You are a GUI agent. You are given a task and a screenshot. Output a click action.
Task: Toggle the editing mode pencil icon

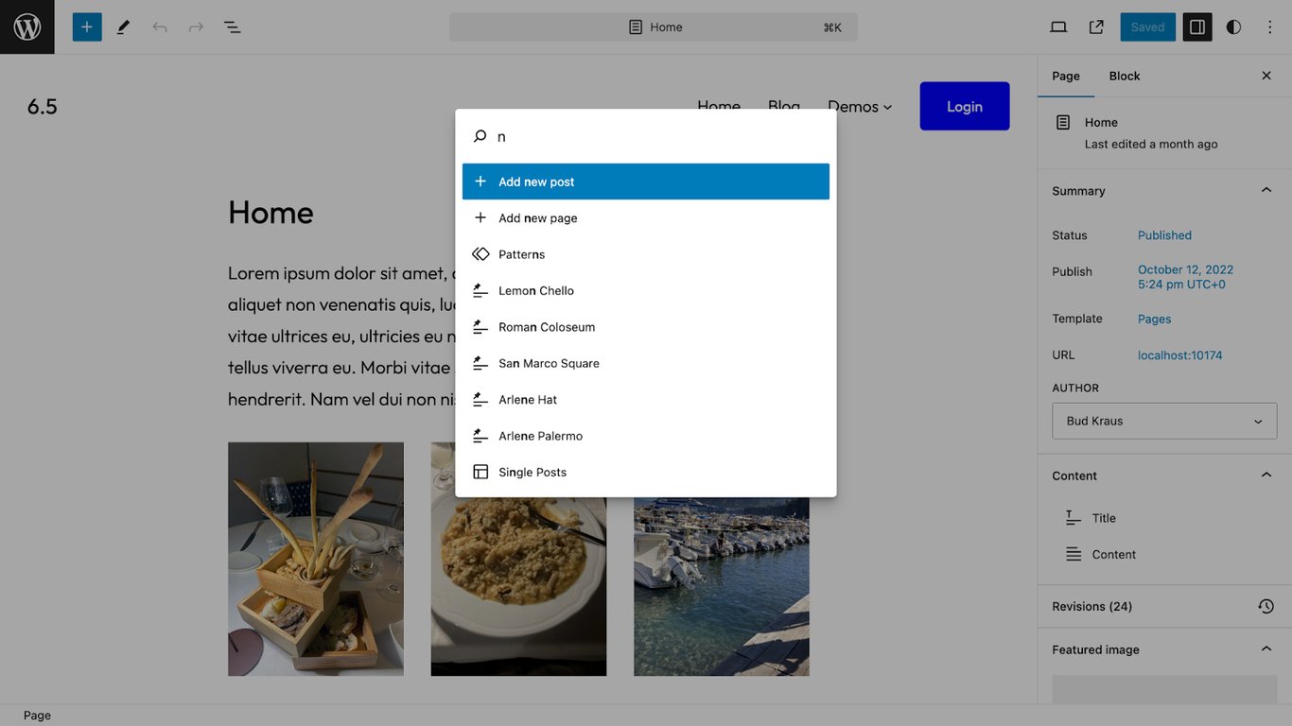tap(123, 26)
